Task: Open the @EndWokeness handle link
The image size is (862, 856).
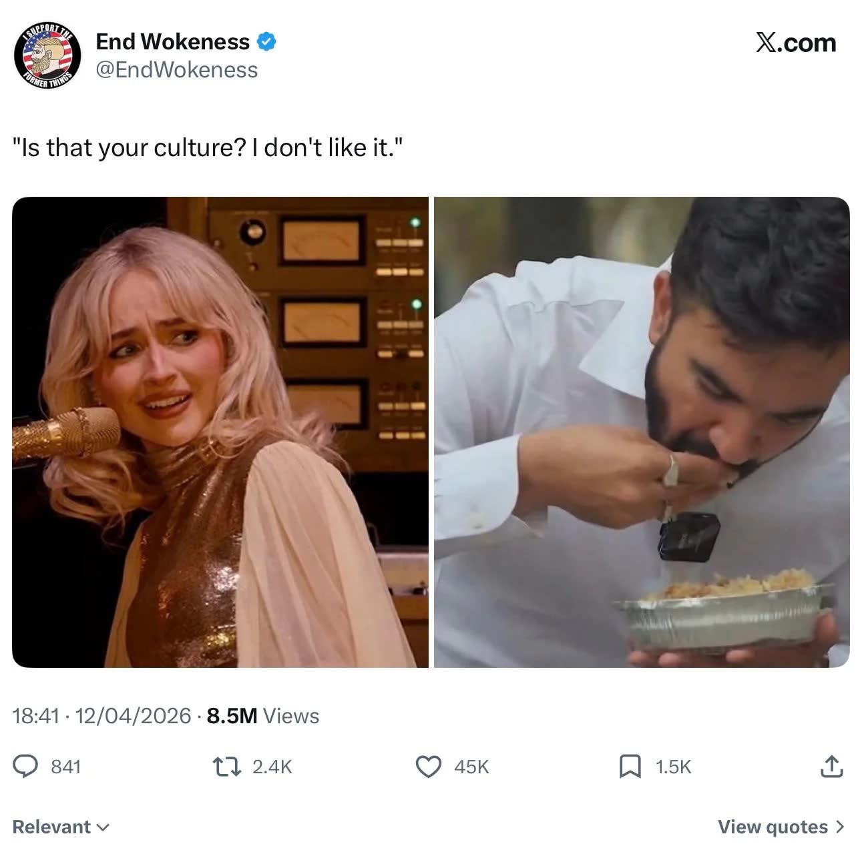Action: click(177, 70)
